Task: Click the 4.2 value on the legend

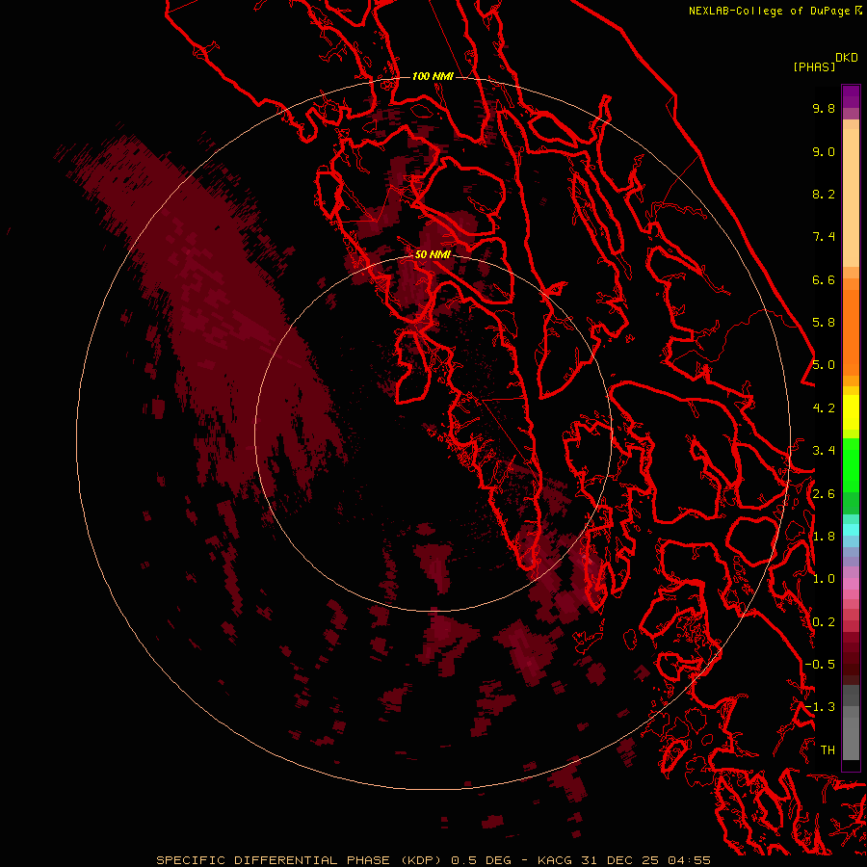Action: pyautogui.click(x=824, y=408)
